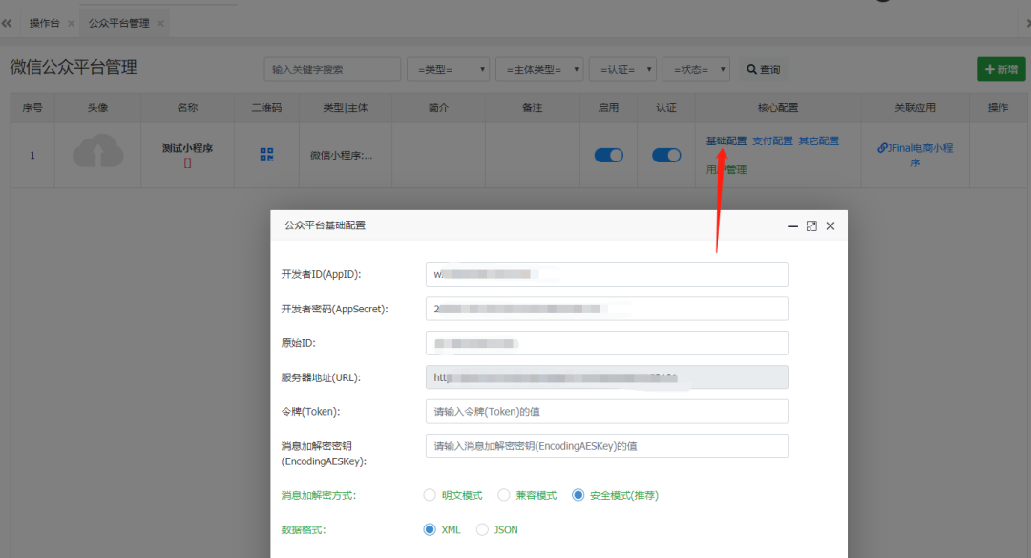The width and height of the screenshot is (1031, 558).
Task: Click the QR code icon for 测试小程序
Action: pos(267,154)
